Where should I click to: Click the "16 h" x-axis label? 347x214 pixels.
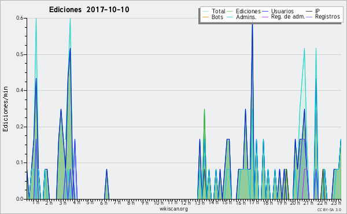(241, 202)
